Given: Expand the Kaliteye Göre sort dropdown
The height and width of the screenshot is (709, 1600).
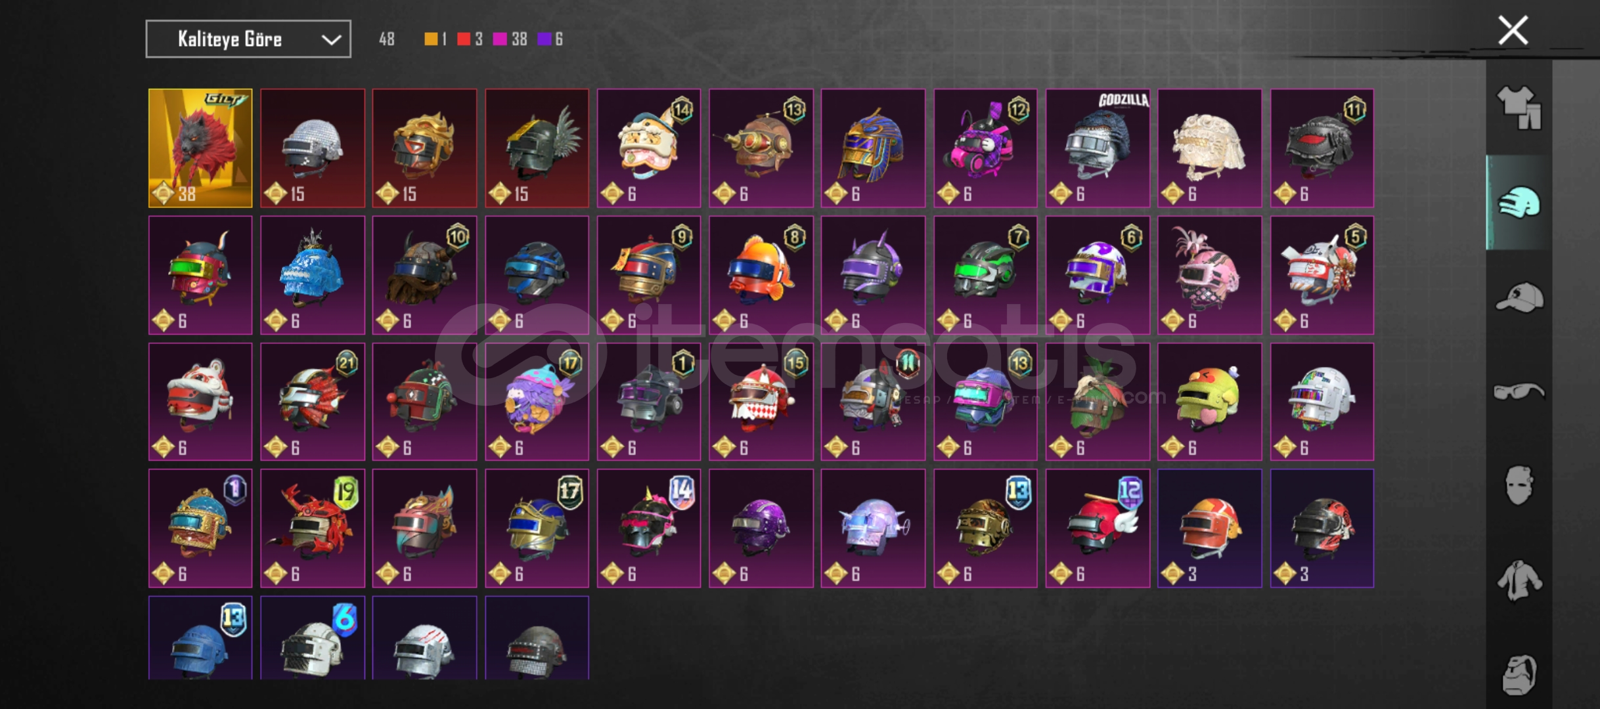Looking at the screenshot, I should (x=248, y=39).
